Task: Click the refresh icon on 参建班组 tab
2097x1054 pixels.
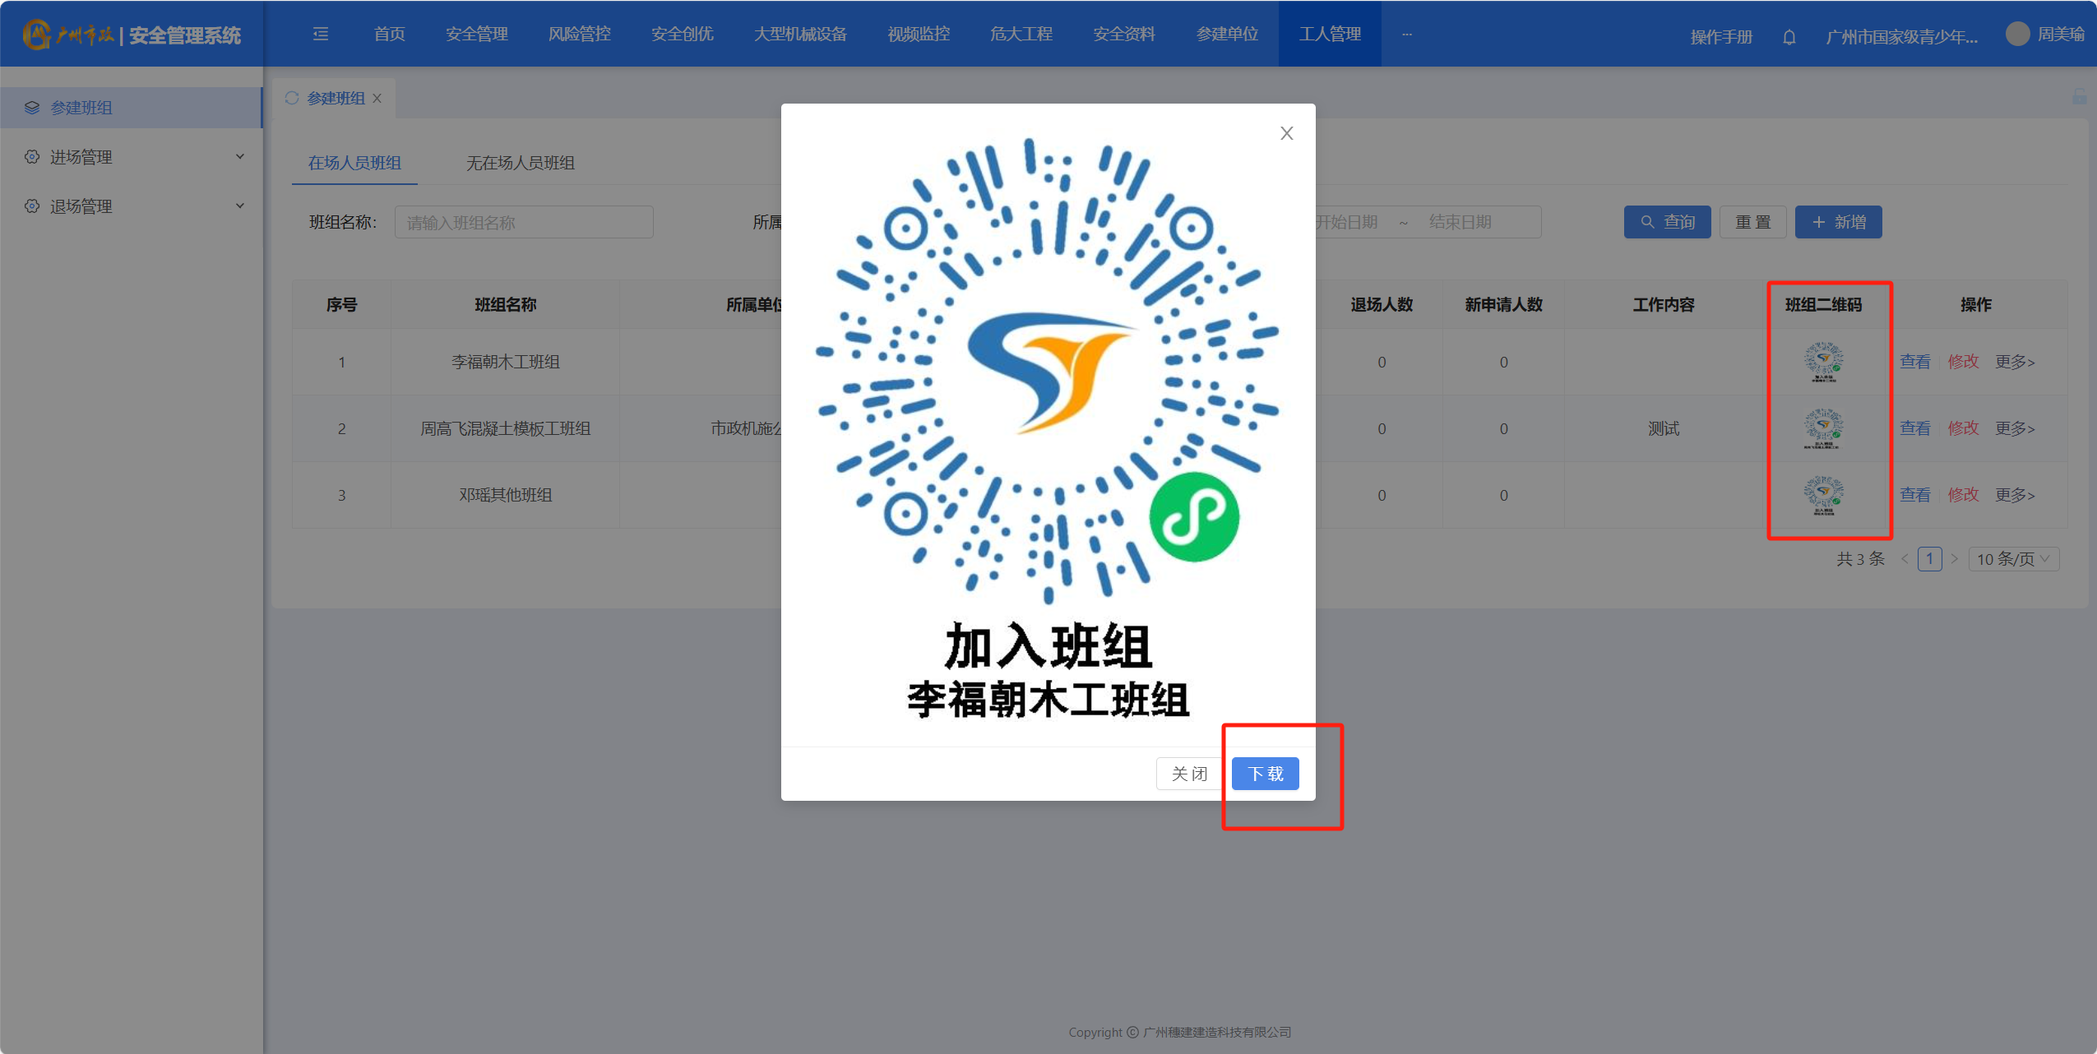Action: coord(292,99)
